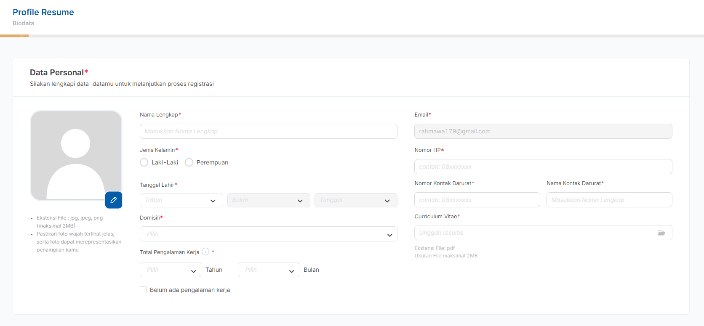Click the Nama Kontak Darurat field
Image resolution: width=704 pixels, height=326 pixels.
click(609, 200)
